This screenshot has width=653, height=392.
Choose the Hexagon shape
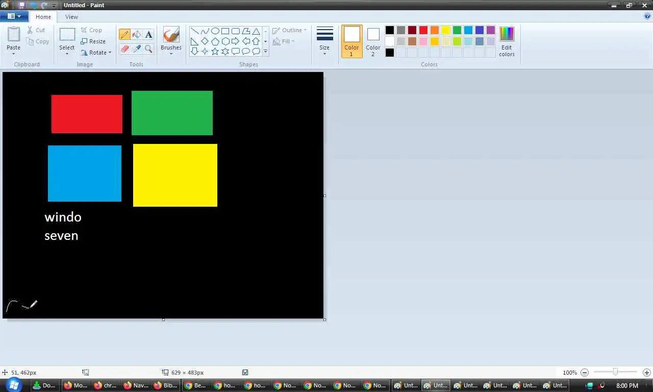click(x=225, y=41)
